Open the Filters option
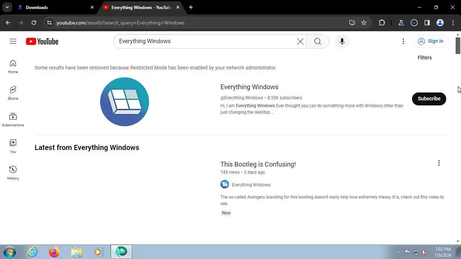Viewport: 461px width, 259px height. [425, 58]
